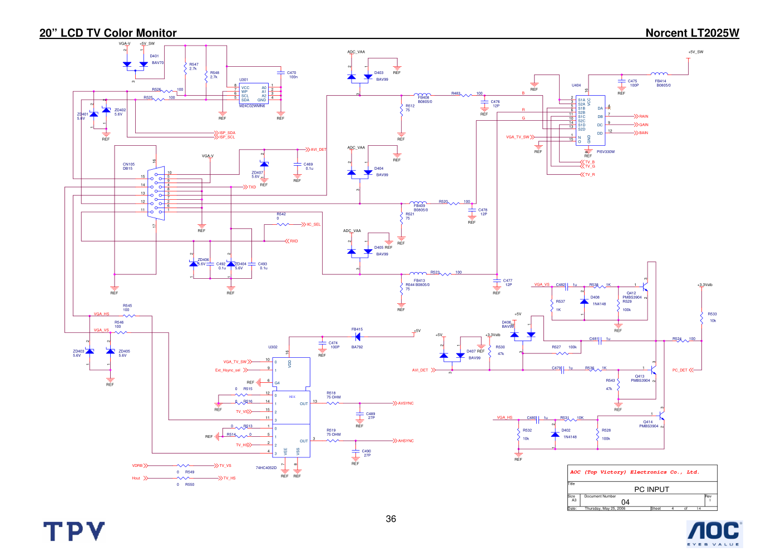Screen dimensions: 781x552
Task: Click the ZD407 5.6V zener label
Action: 257,175
